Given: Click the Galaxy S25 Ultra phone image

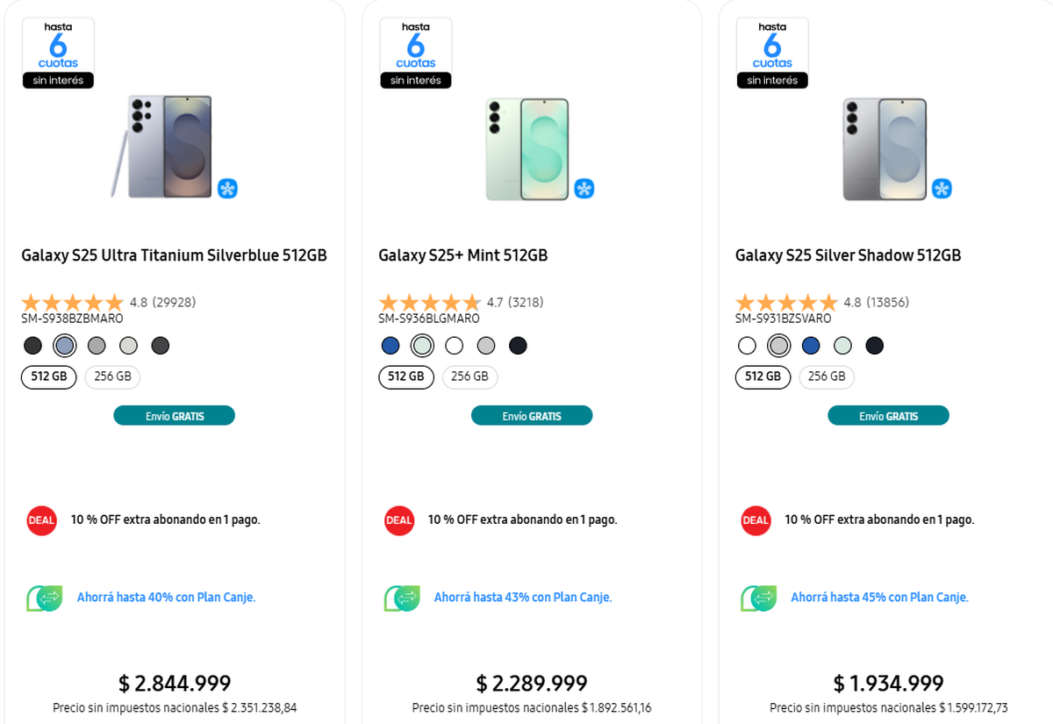Looking at the screenshot, I should (166, 147).
